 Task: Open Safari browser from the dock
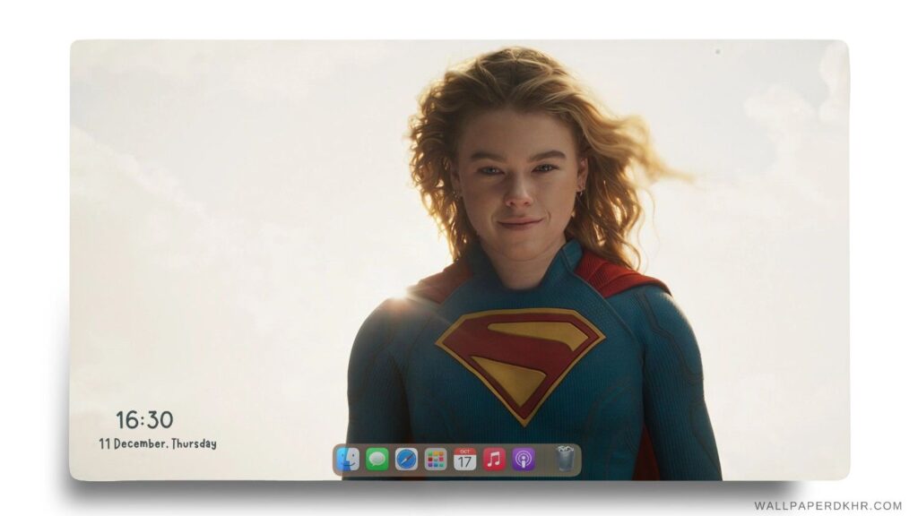click(406, 460)
